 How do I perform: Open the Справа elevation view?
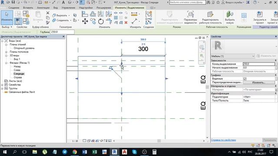[18, 78]
